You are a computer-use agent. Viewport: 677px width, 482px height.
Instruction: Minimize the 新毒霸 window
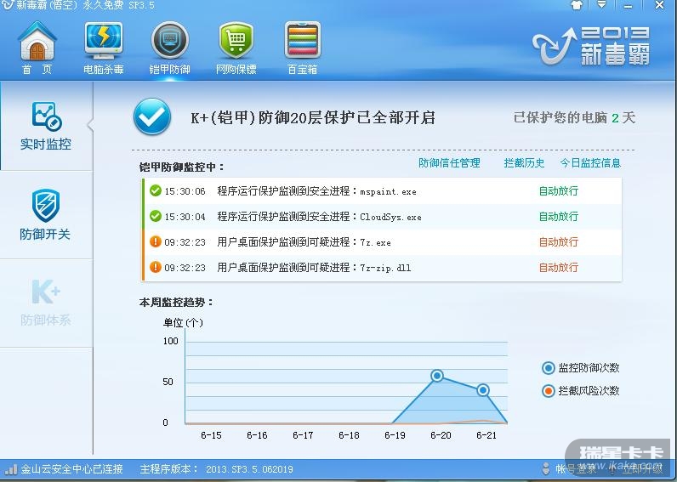click(x=629, y=6)
